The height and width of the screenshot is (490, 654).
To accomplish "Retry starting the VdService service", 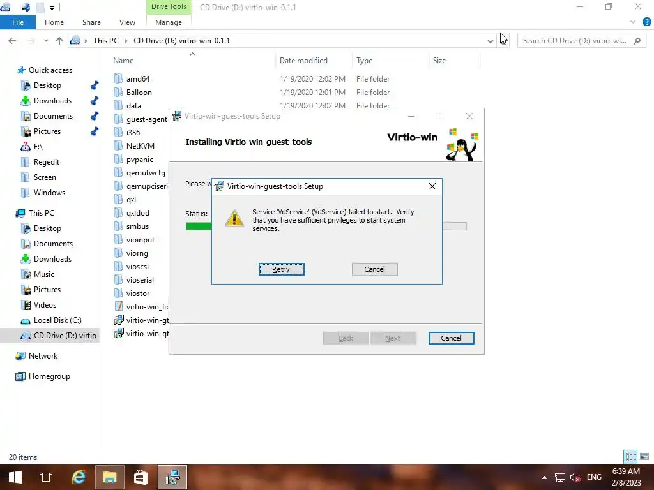I will point(281,269).
